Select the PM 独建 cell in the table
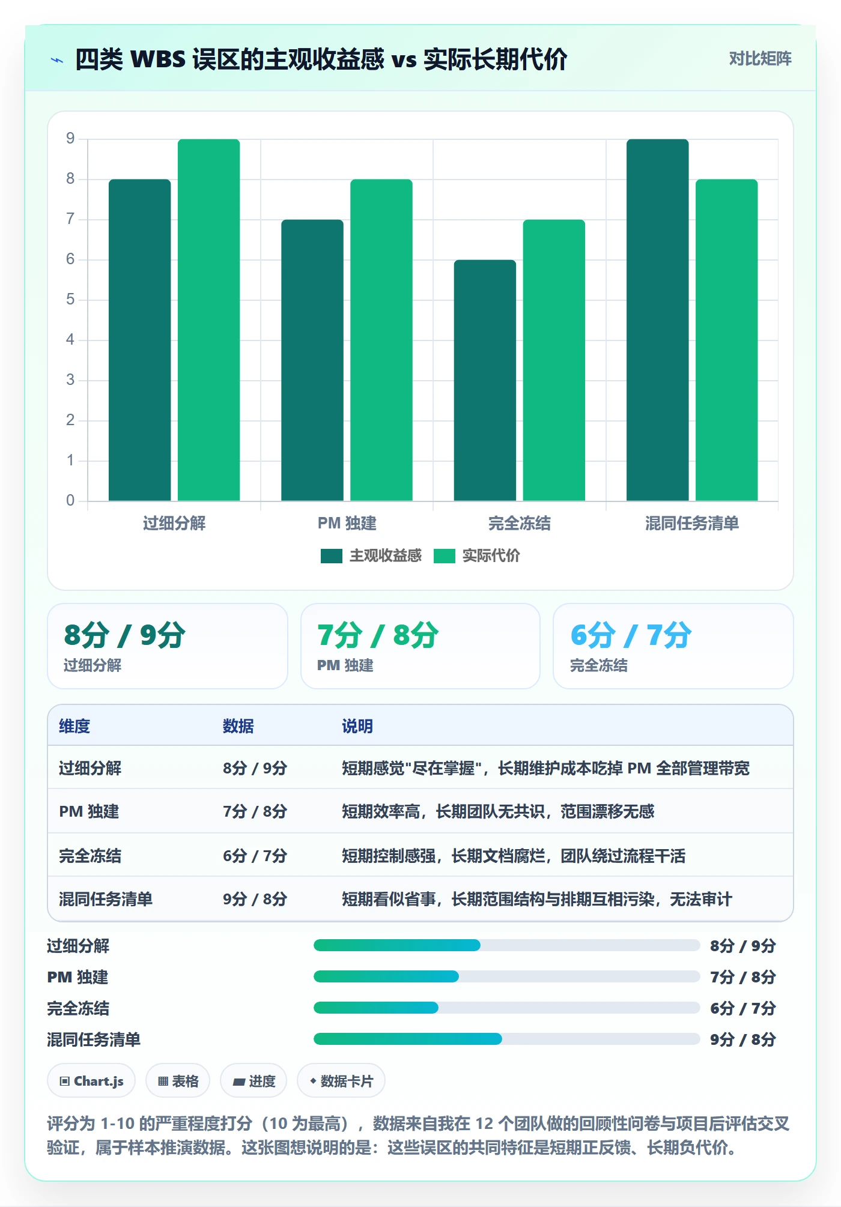This screenshot has height=1207, width=841. 89,811
